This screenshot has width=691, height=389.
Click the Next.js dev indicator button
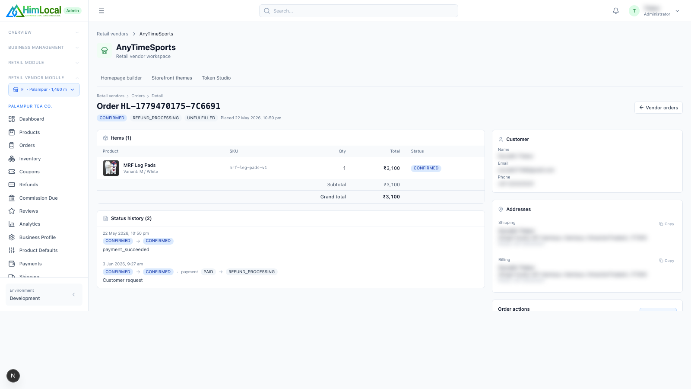[13, 376]
